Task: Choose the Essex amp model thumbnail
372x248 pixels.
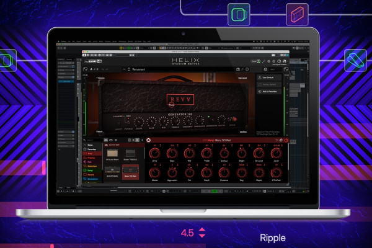Action: (130, 155)
